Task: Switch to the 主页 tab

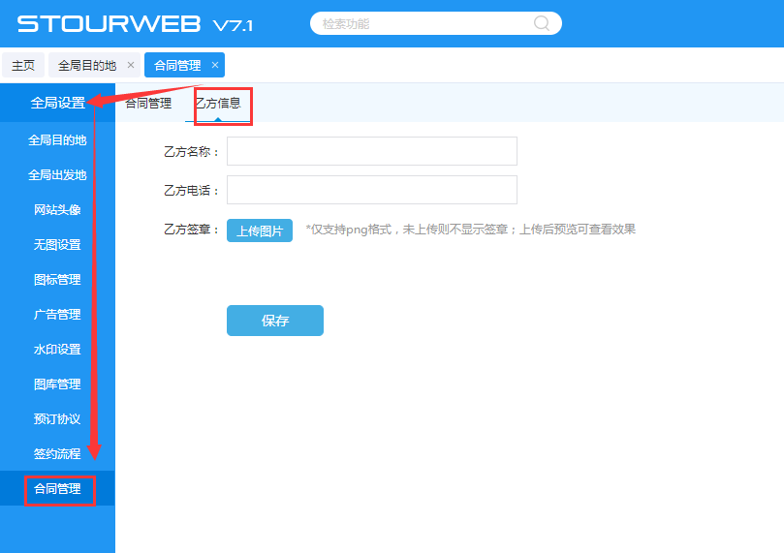Action: (23, 65)
